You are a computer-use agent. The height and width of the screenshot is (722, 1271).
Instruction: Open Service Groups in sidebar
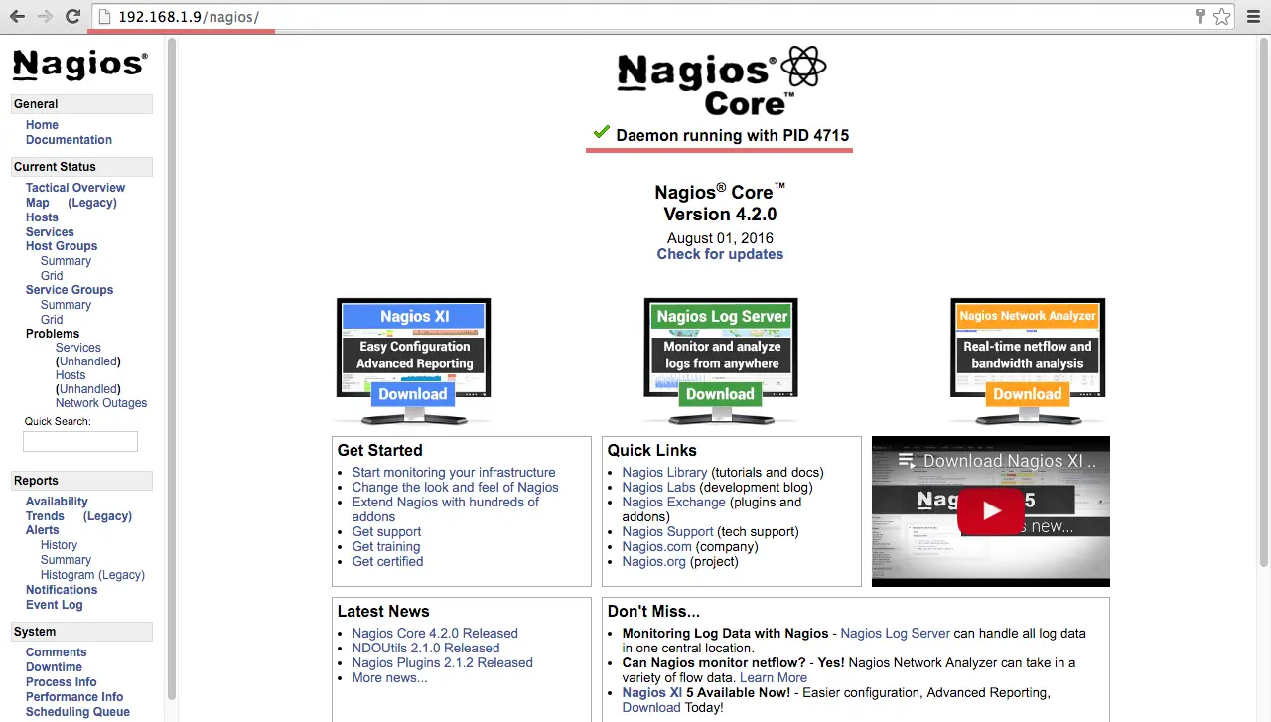point(70,290)
